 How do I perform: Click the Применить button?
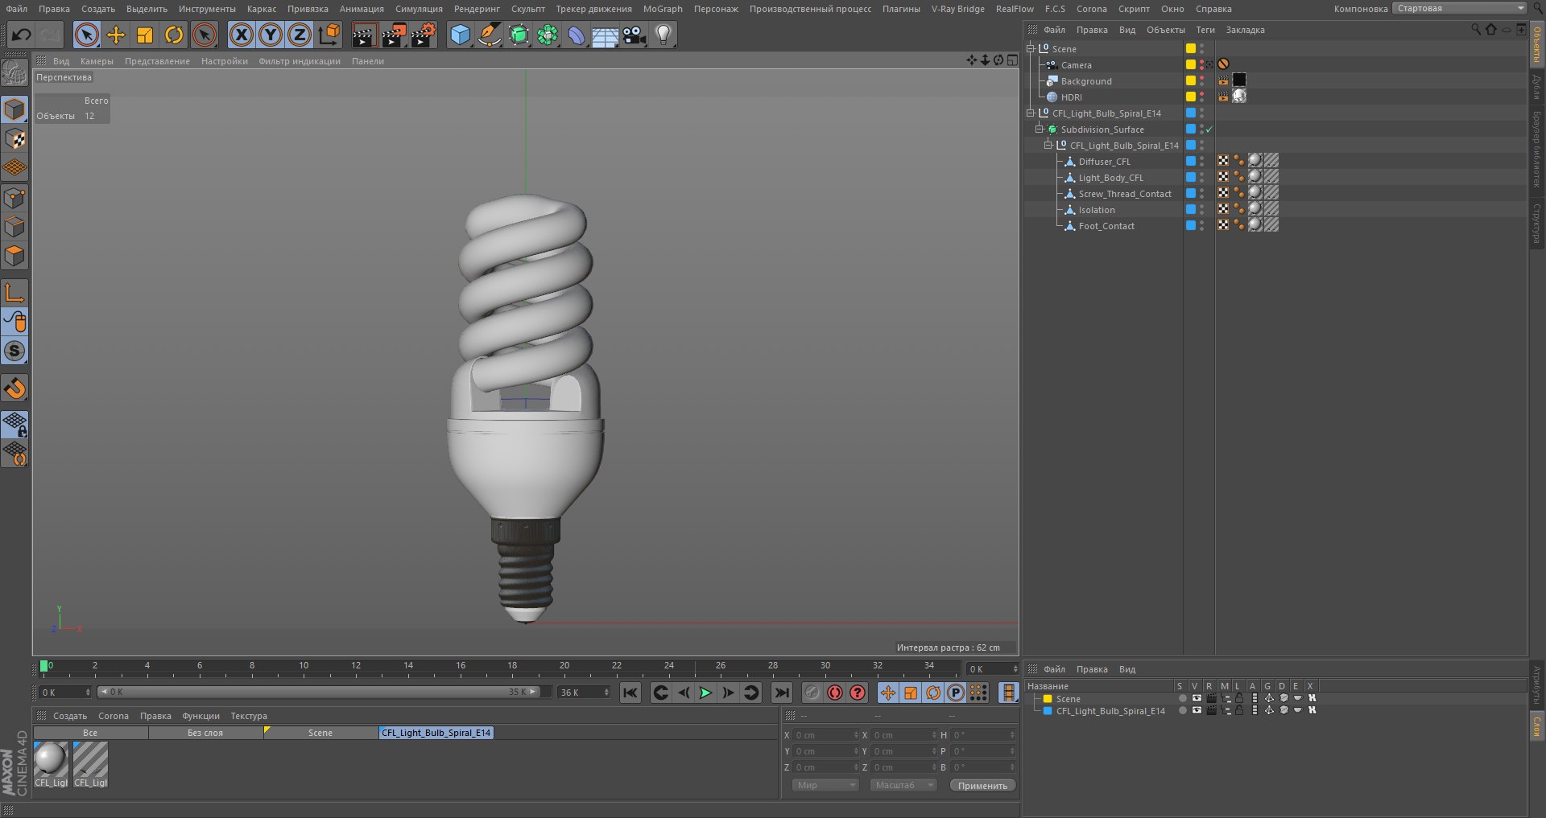tap(982, 786)
